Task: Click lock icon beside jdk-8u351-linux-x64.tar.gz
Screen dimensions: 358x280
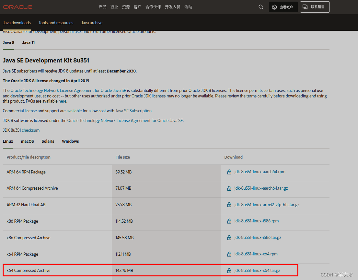Action: [229, 270]
